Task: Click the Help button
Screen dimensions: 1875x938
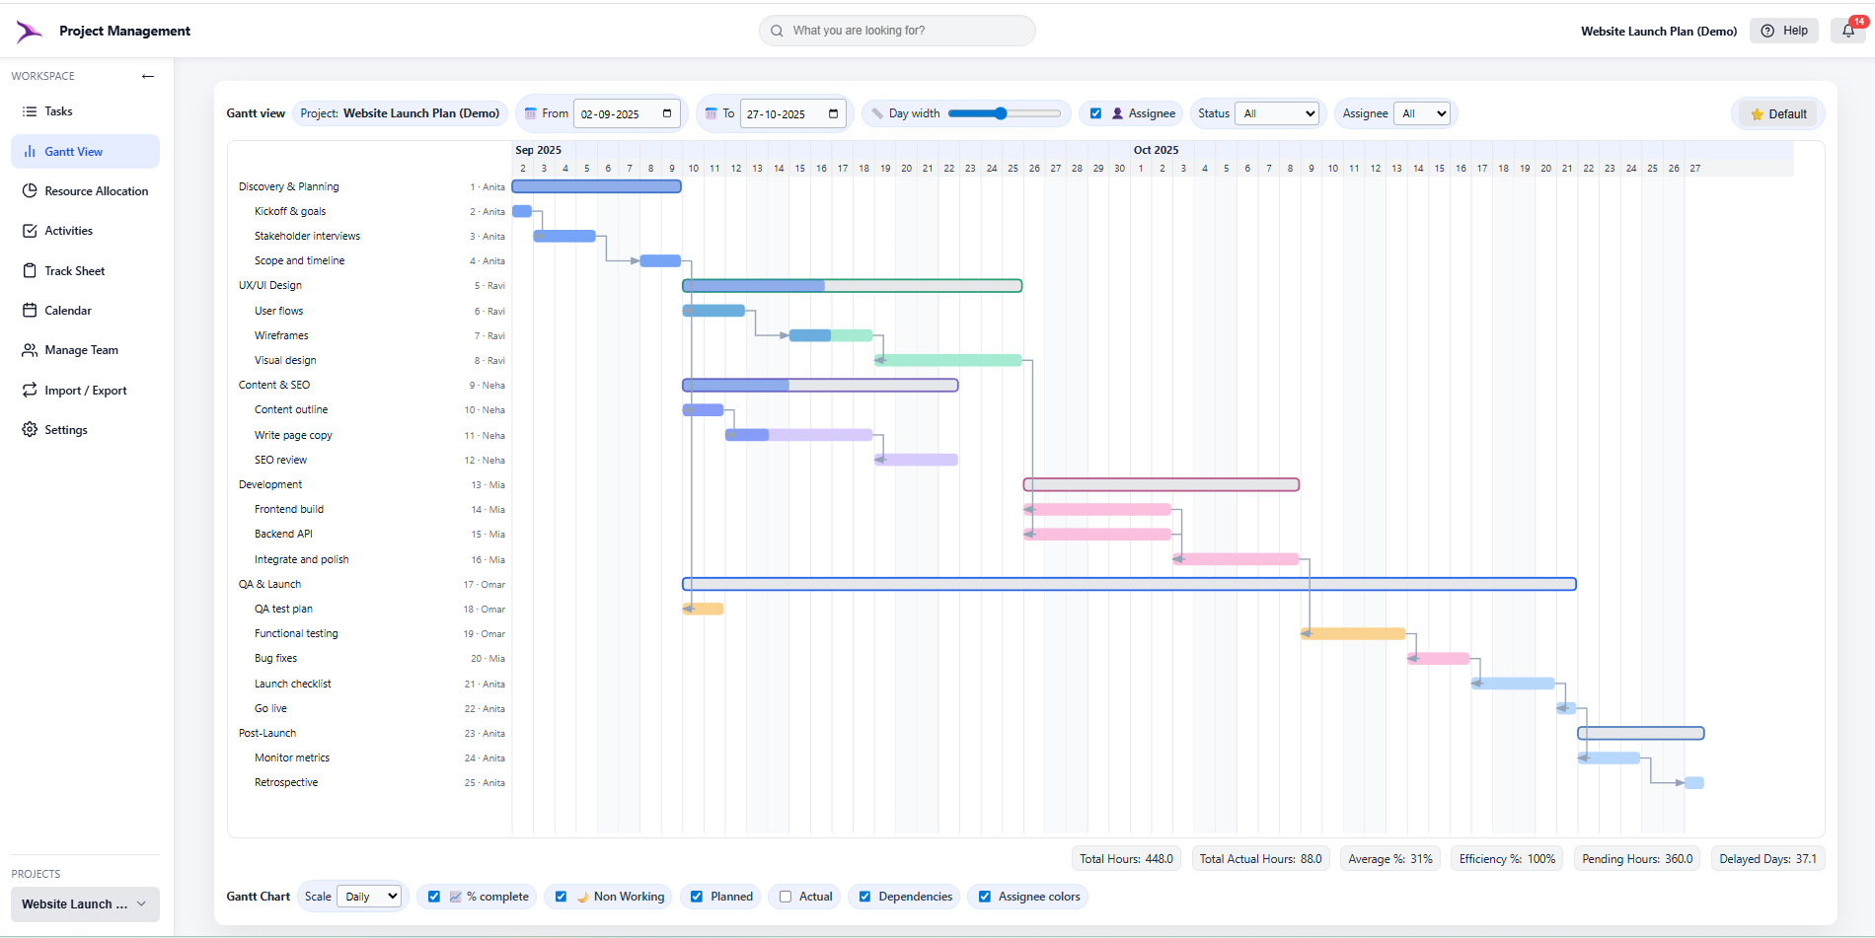Action: pos(1783,31)
